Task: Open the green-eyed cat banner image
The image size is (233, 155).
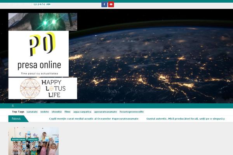Action: pyautogui.click(x=43, y=22)
